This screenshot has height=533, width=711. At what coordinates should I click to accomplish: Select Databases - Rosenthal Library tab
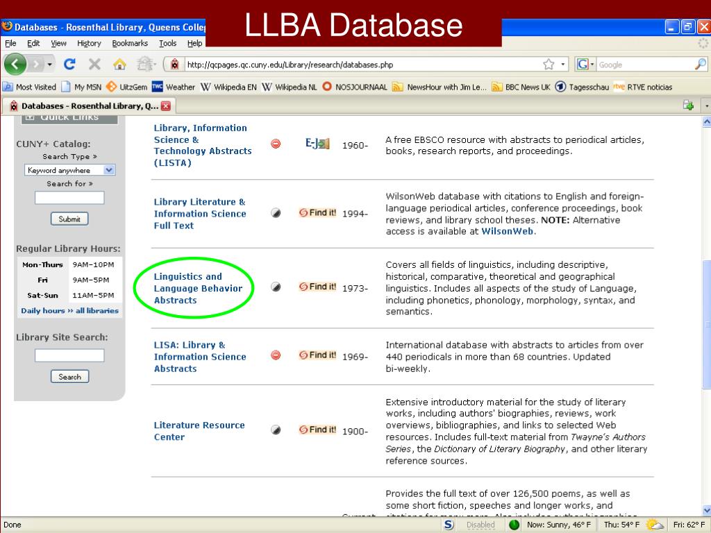point(88,106)
